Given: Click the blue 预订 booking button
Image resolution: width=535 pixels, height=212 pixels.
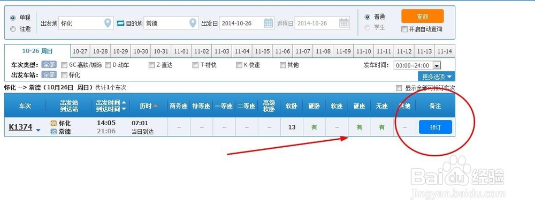Looking at the screenshot, I should 435,127.
